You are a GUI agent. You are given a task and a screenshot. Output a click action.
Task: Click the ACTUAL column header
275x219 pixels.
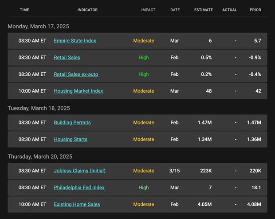(x=230, y=10)
